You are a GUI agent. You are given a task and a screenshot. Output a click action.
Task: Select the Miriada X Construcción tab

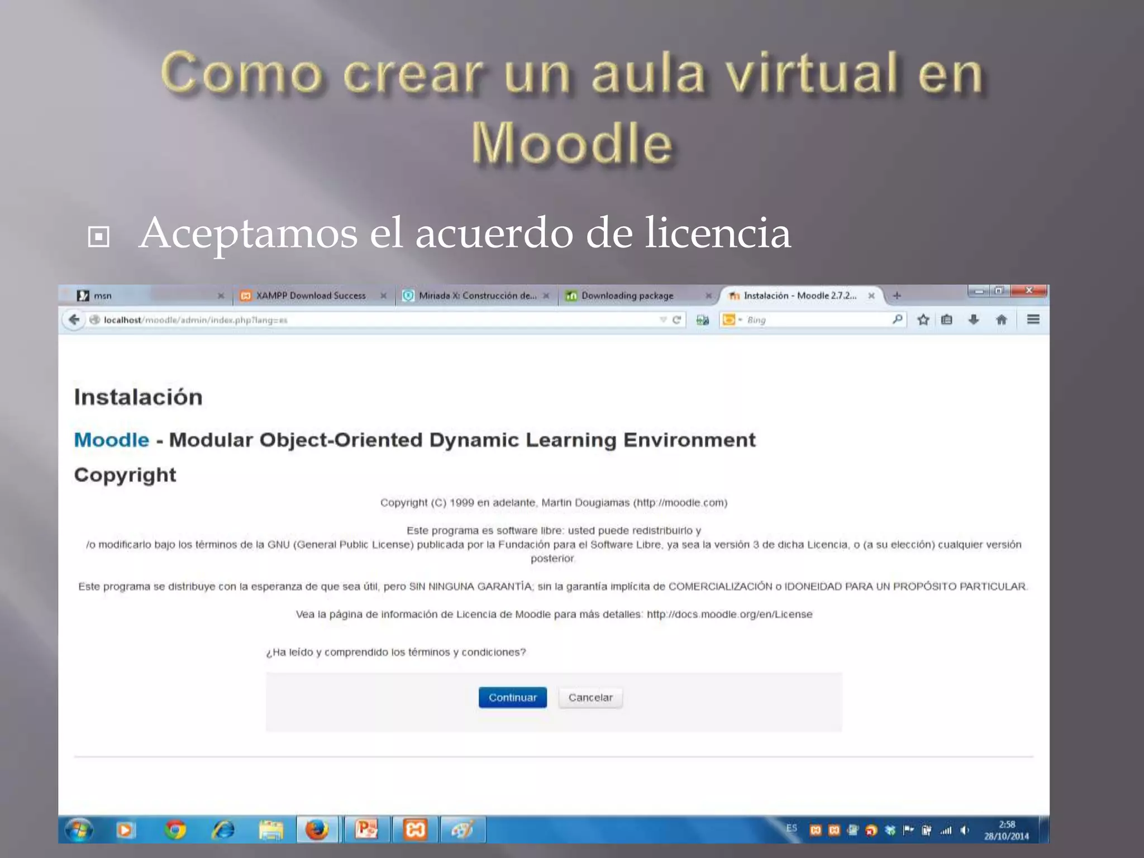(477, 295)
